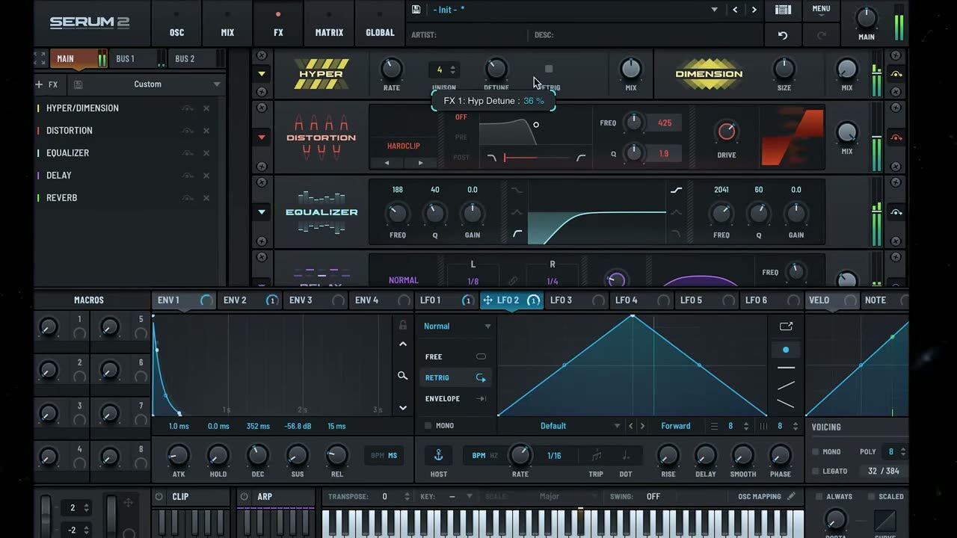This screenshot has width=957, height=538.
Task: Click the Hyper DETUNE knob
Action: 496,69
